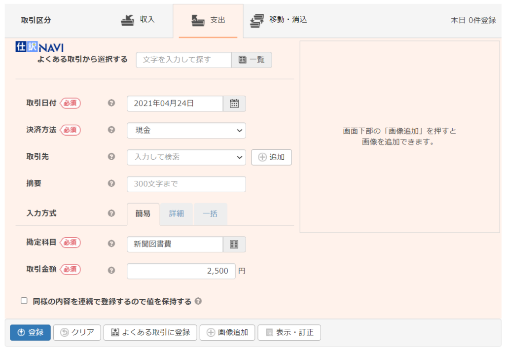The height and width of the screenshot is (351, 505).
Task: Click the help icon next to 取引金額
Action: (x=111, y=271)
